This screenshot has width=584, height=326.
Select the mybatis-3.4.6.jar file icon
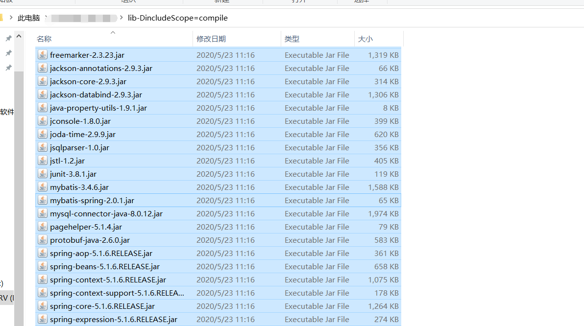click(x=43, y=187)
